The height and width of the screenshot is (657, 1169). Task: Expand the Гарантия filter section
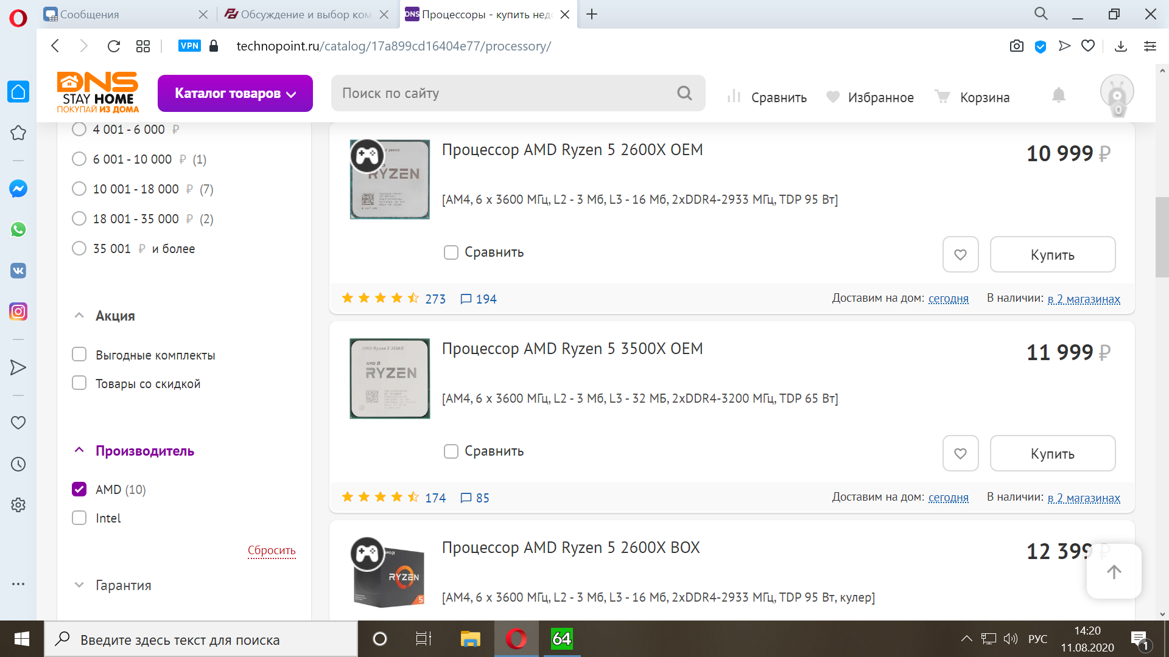(123, 585)
